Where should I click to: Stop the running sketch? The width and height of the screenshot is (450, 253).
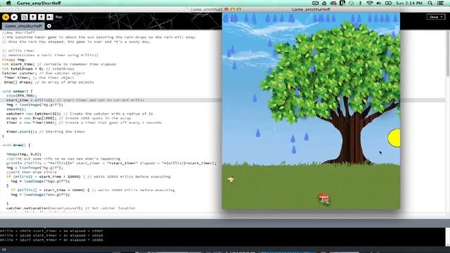pos(14,17)
